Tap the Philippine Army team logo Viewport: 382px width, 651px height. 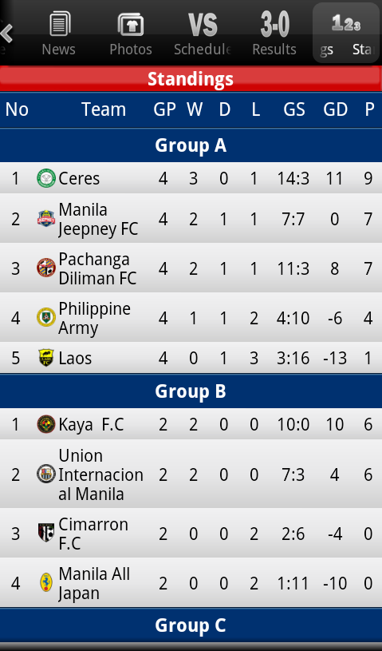(x=46, y=317)
